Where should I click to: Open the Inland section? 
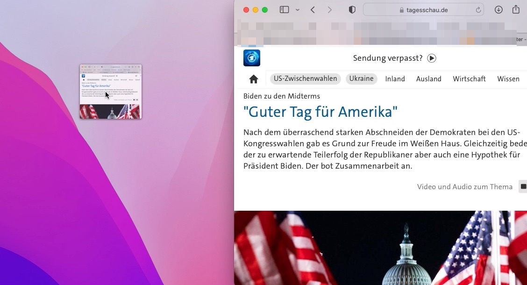[x=395, y=79]
